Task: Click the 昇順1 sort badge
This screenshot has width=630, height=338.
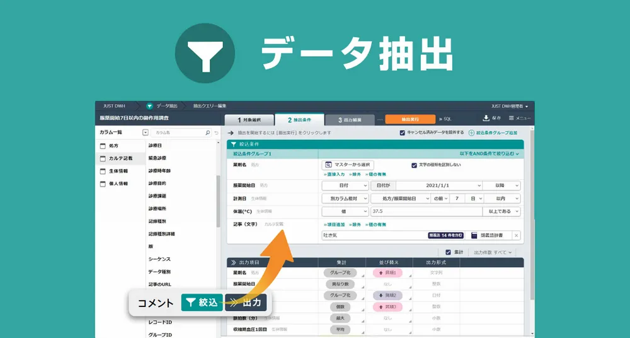Action: 387,273
